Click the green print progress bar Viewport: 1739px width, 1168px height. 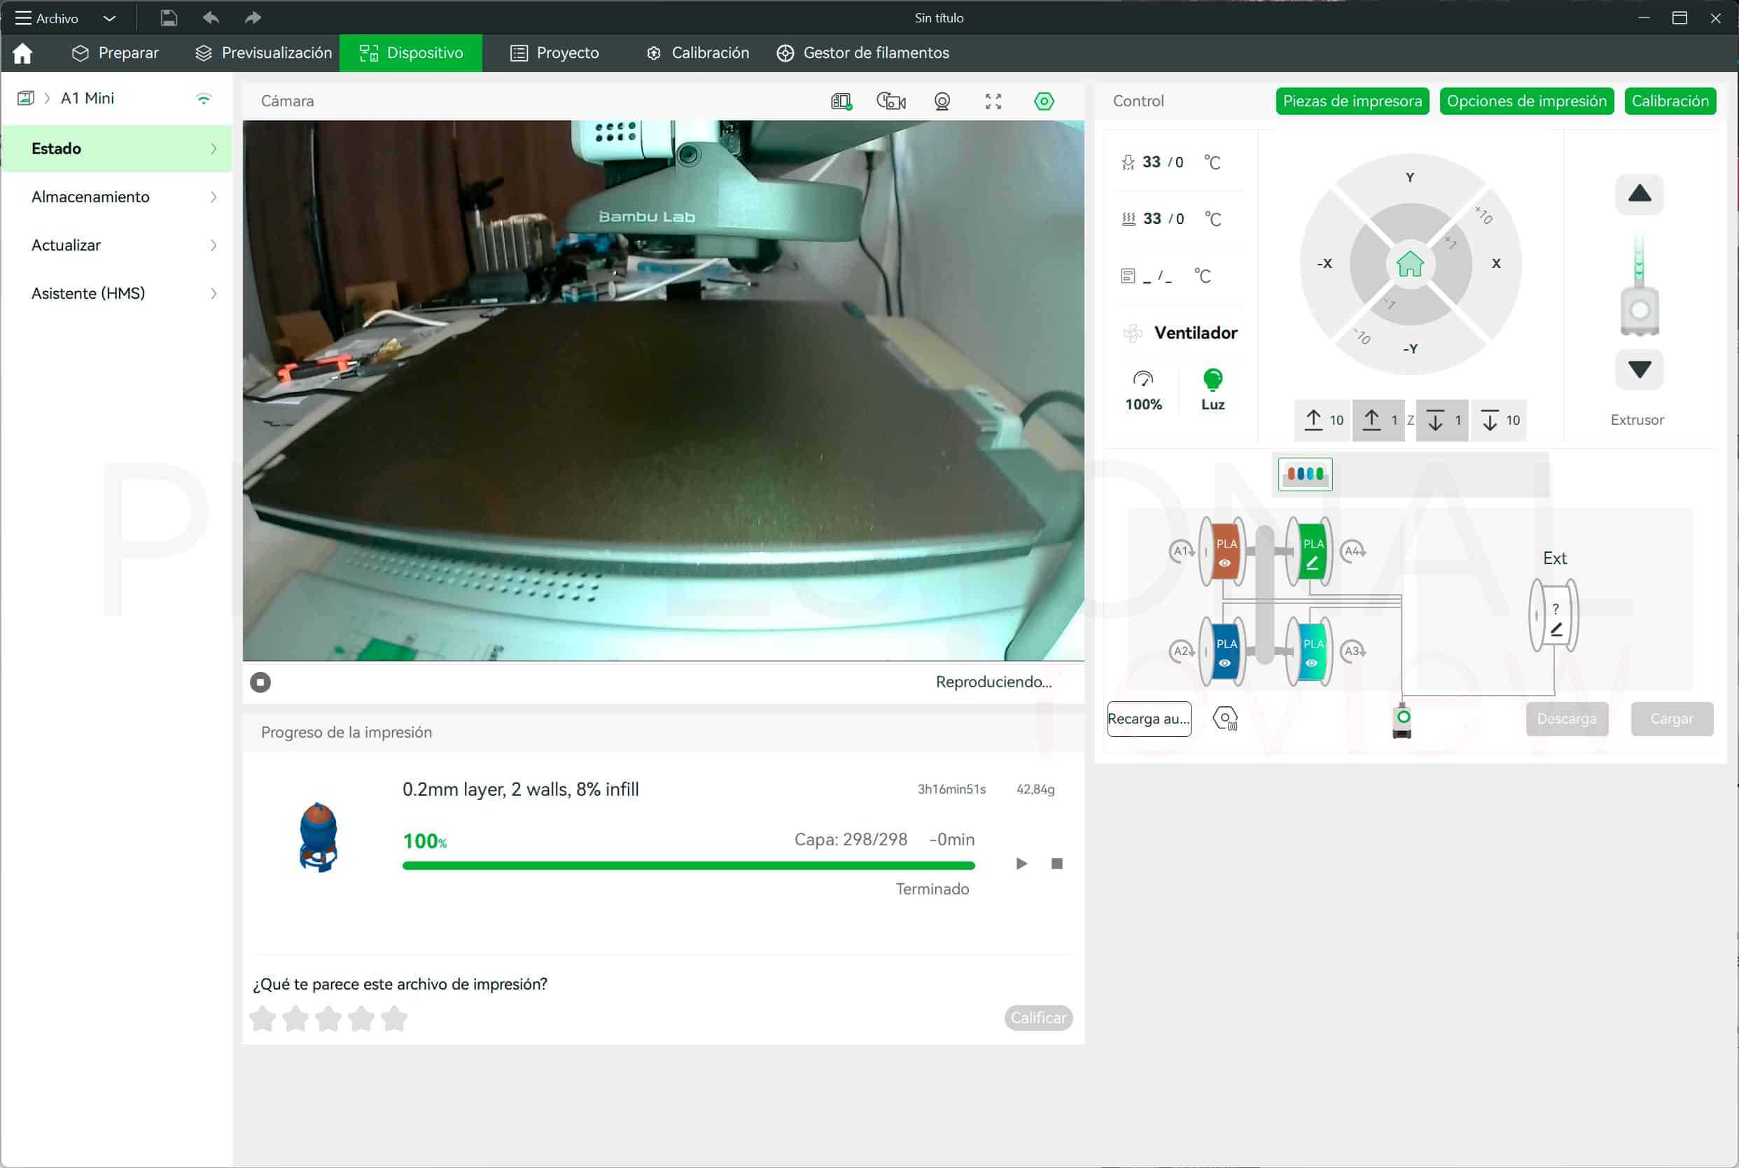pos(688,866)
